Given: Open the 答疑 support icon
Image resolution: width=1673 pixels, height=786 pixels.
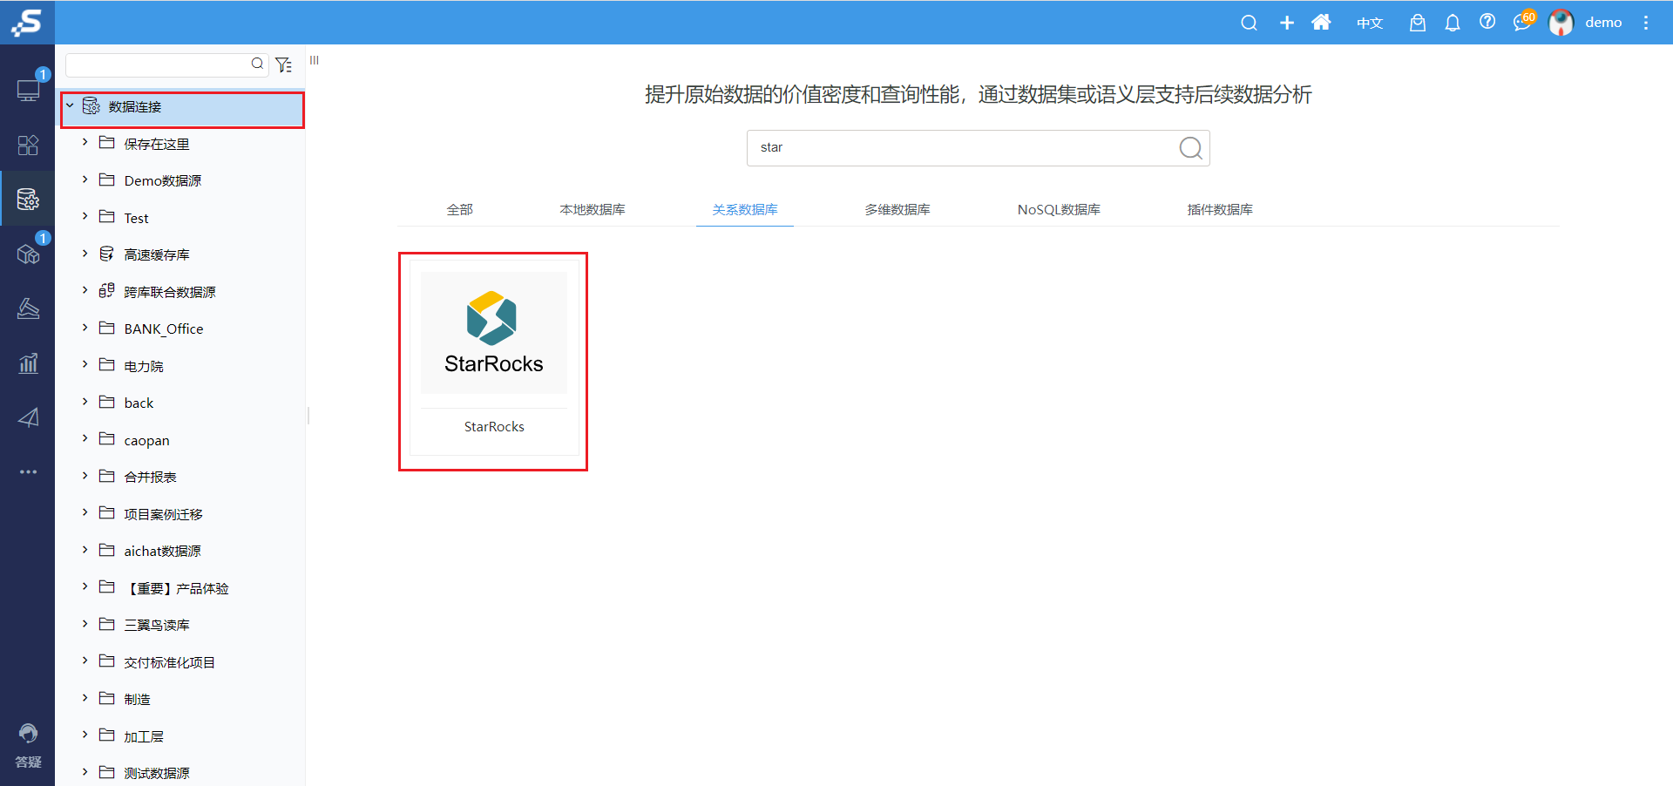Looking at the screenshot, I should pyautogui.click(x=28, y=746).
